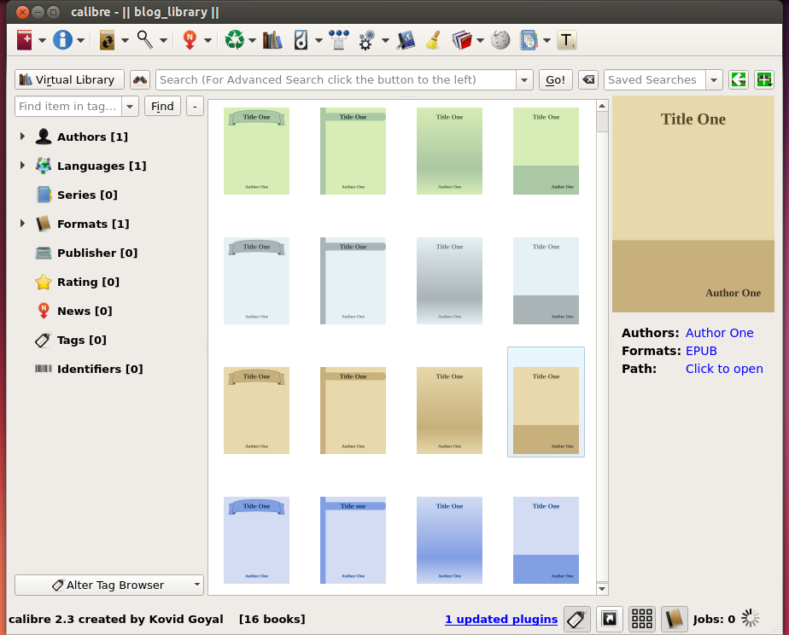789x635 pixels.
Task: Toggle the Cover Grid view icon
Action: (x=642, y=619)
